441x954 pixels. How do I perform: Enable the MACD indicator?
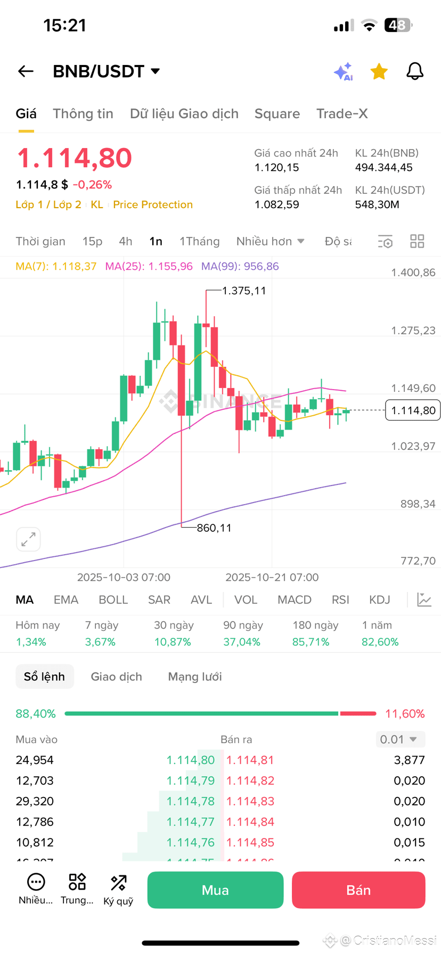pyautogui.click(x=295, y=600)
